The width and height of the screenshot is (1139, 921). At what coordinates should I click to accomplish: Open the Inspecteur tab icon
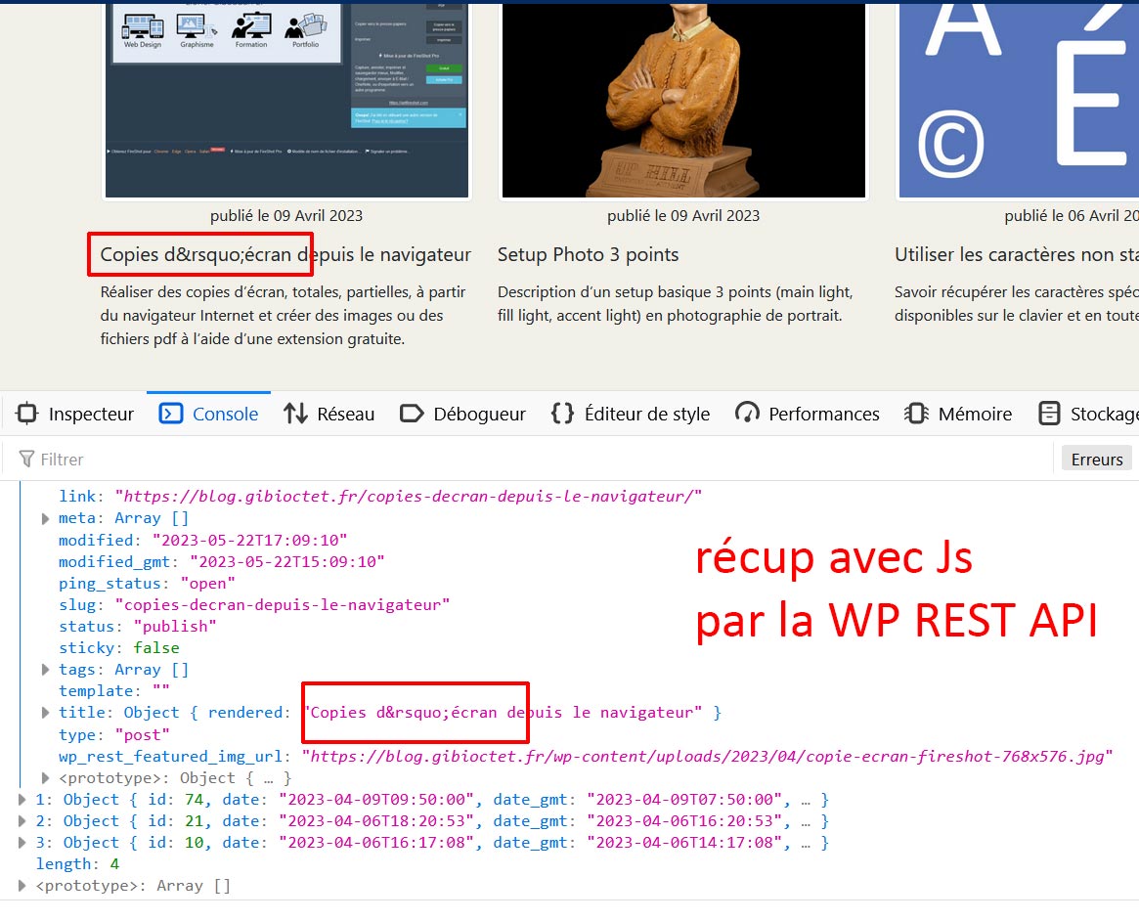point(26,414)
